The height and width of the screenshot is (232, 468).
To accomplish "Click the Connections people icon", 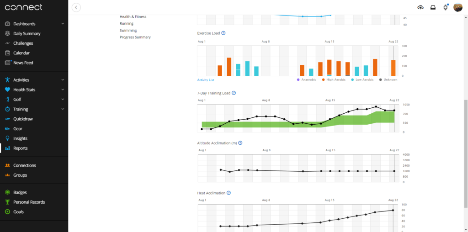I will [x=8, y=165].
